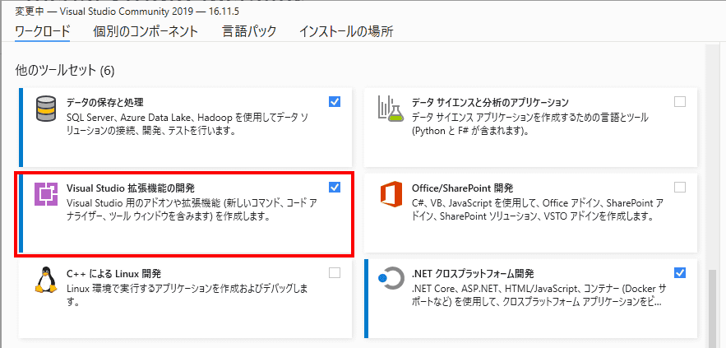Click the Office/SharePoint 開発 title text
726x348 pixels.
pyautogui.click(x=463, y=188)
